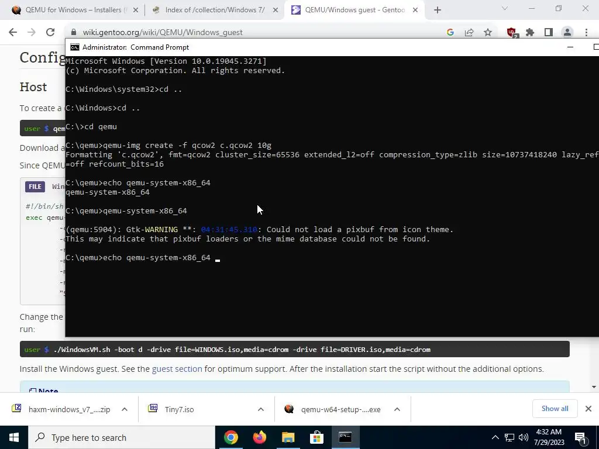This screenshot has height=449, width=599.
Task: Open Chrome from the taskbar
Action: click(x=230, y=437)
